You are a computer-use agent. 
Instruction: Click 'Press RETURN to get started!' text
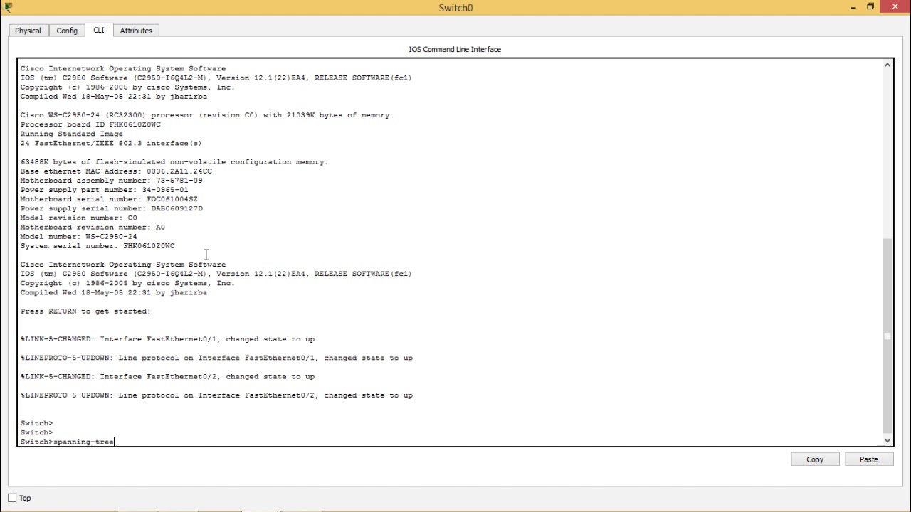point(85,311)
